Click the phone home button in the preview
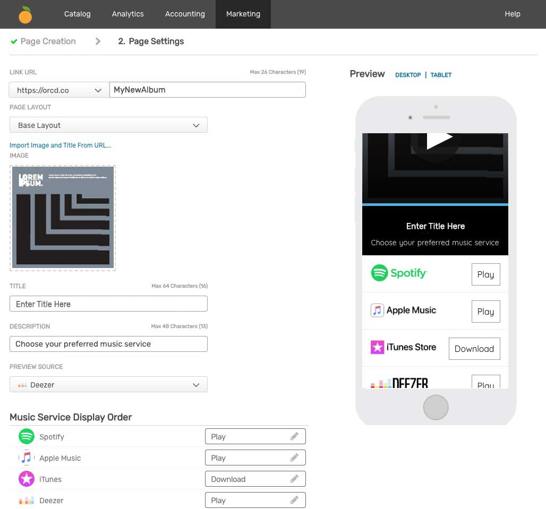This screenshot has width=546, height=509. 436,408
